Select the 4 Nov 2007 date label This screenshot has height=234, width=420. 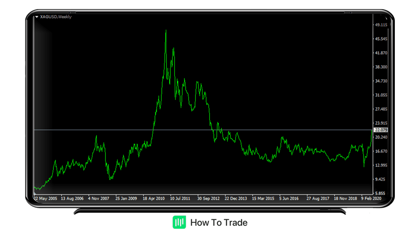(99, 198)
